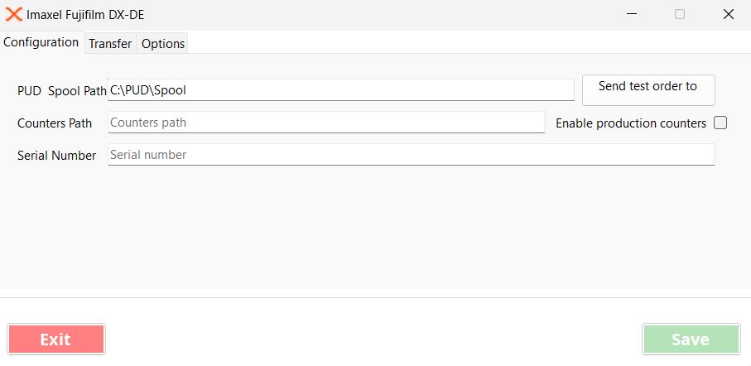Click the red Exit button
Viewport: 751px width, 366px height.
[56, 340]
